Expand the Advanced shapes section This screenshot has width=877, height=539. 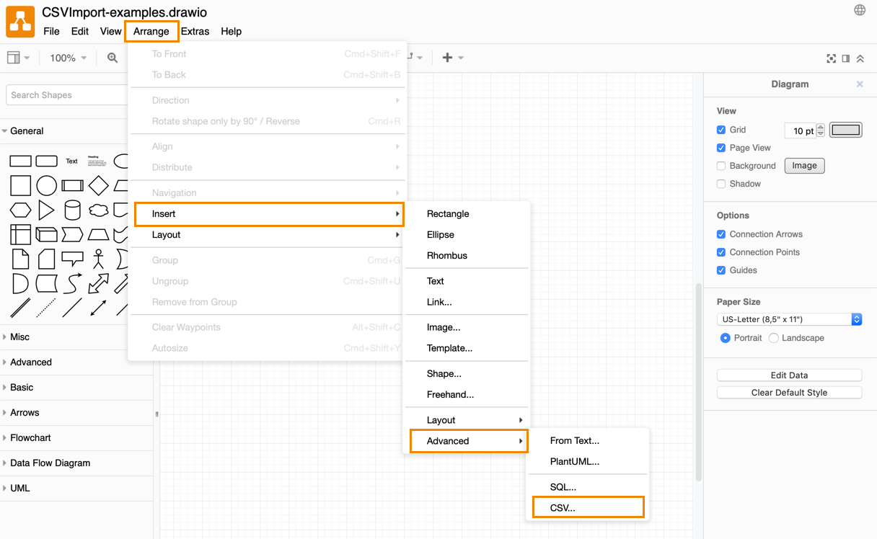pos(76,362)
